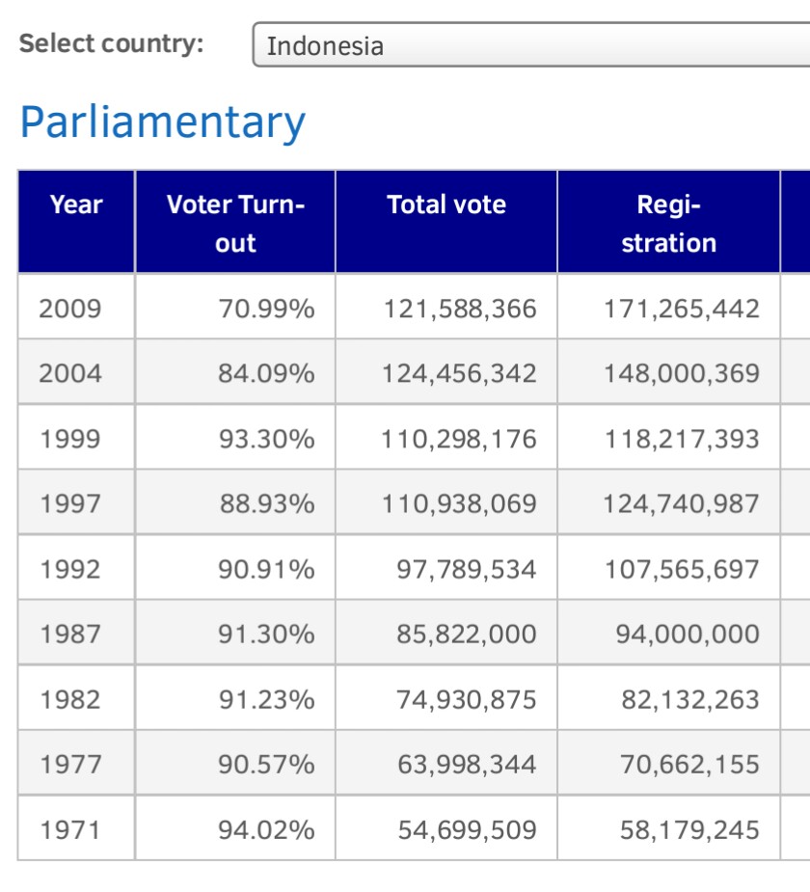Viewport: 810px width, 892px height.
Task: Click the 1999 year cell
Action: (70, 439)
